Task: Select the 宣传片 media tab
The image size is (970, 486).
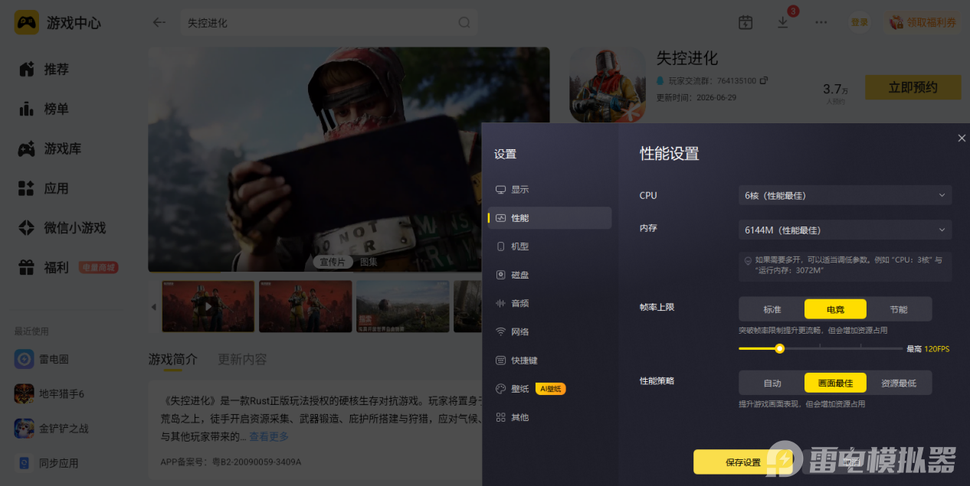Action: [333, 262]
